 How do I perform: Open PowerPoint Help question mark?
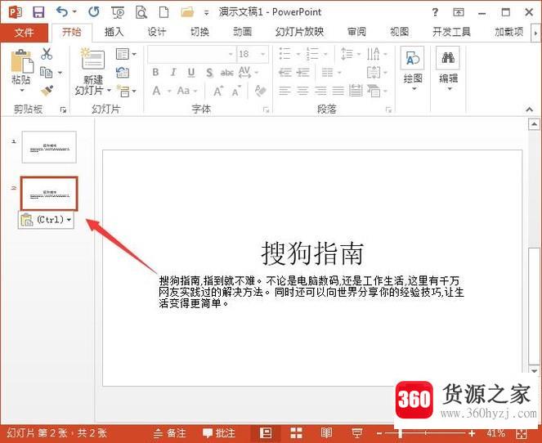[x=435, y=12]
